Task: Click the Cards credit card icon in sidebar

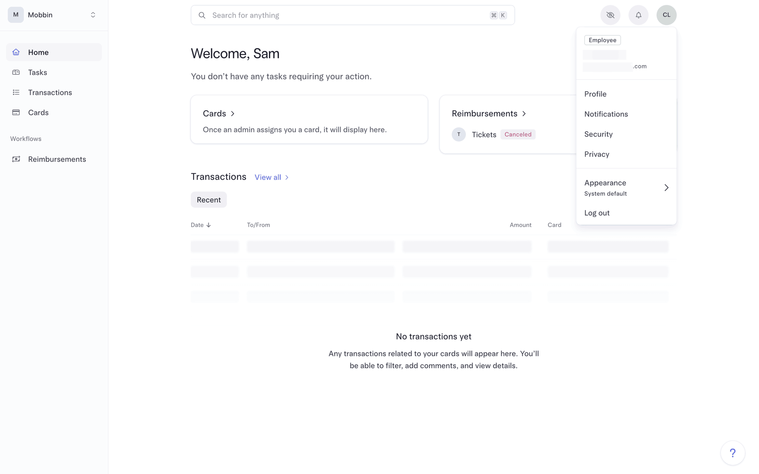Action: (x=16, y=113)
